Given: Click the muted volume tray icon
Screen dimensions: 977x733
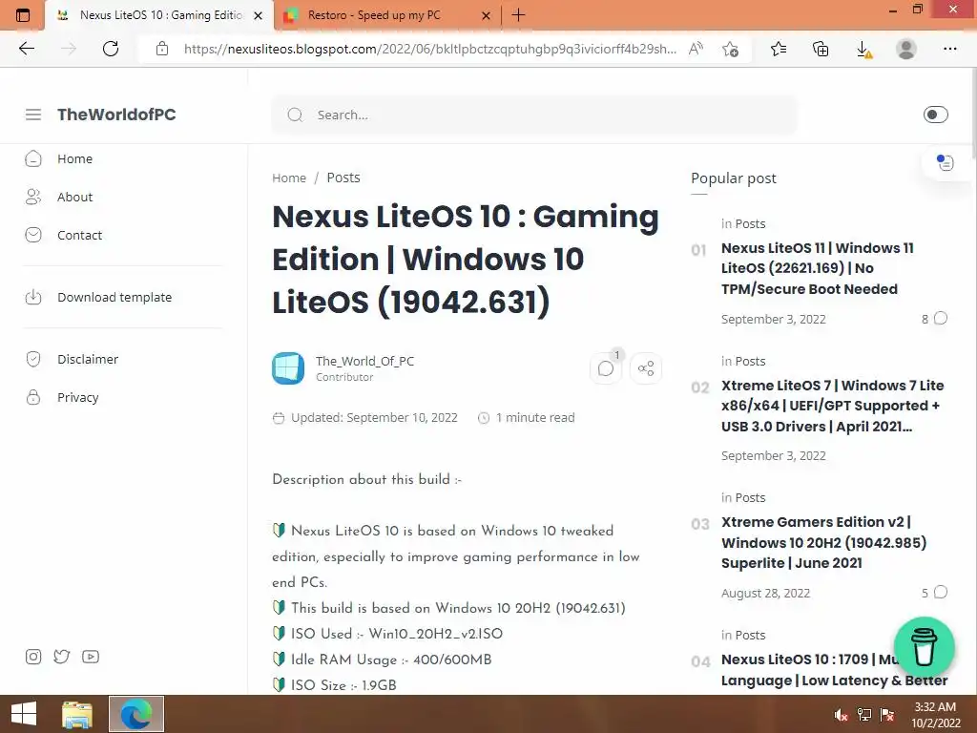Looking at the screenshot, I should [x=842, y=715].
